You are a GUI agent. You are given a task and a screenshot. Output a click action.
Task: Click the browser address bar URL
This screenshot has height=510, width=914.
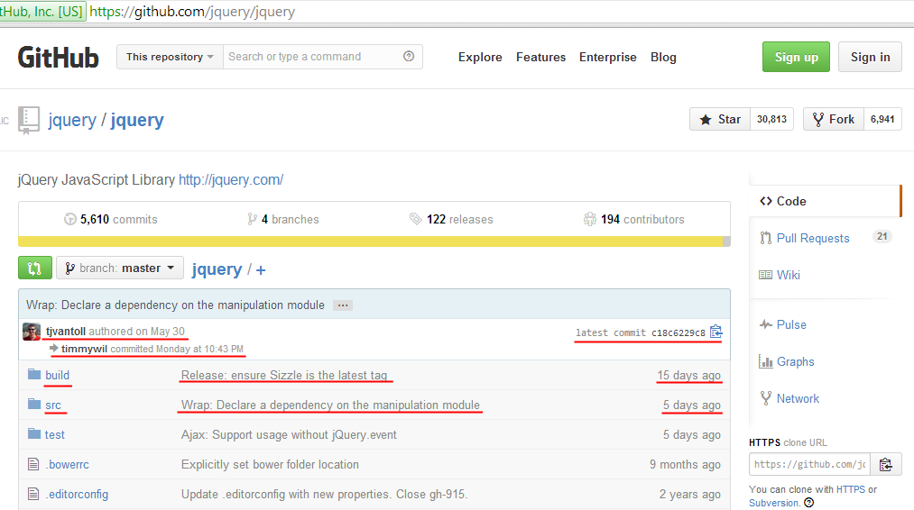click(192, 12)
